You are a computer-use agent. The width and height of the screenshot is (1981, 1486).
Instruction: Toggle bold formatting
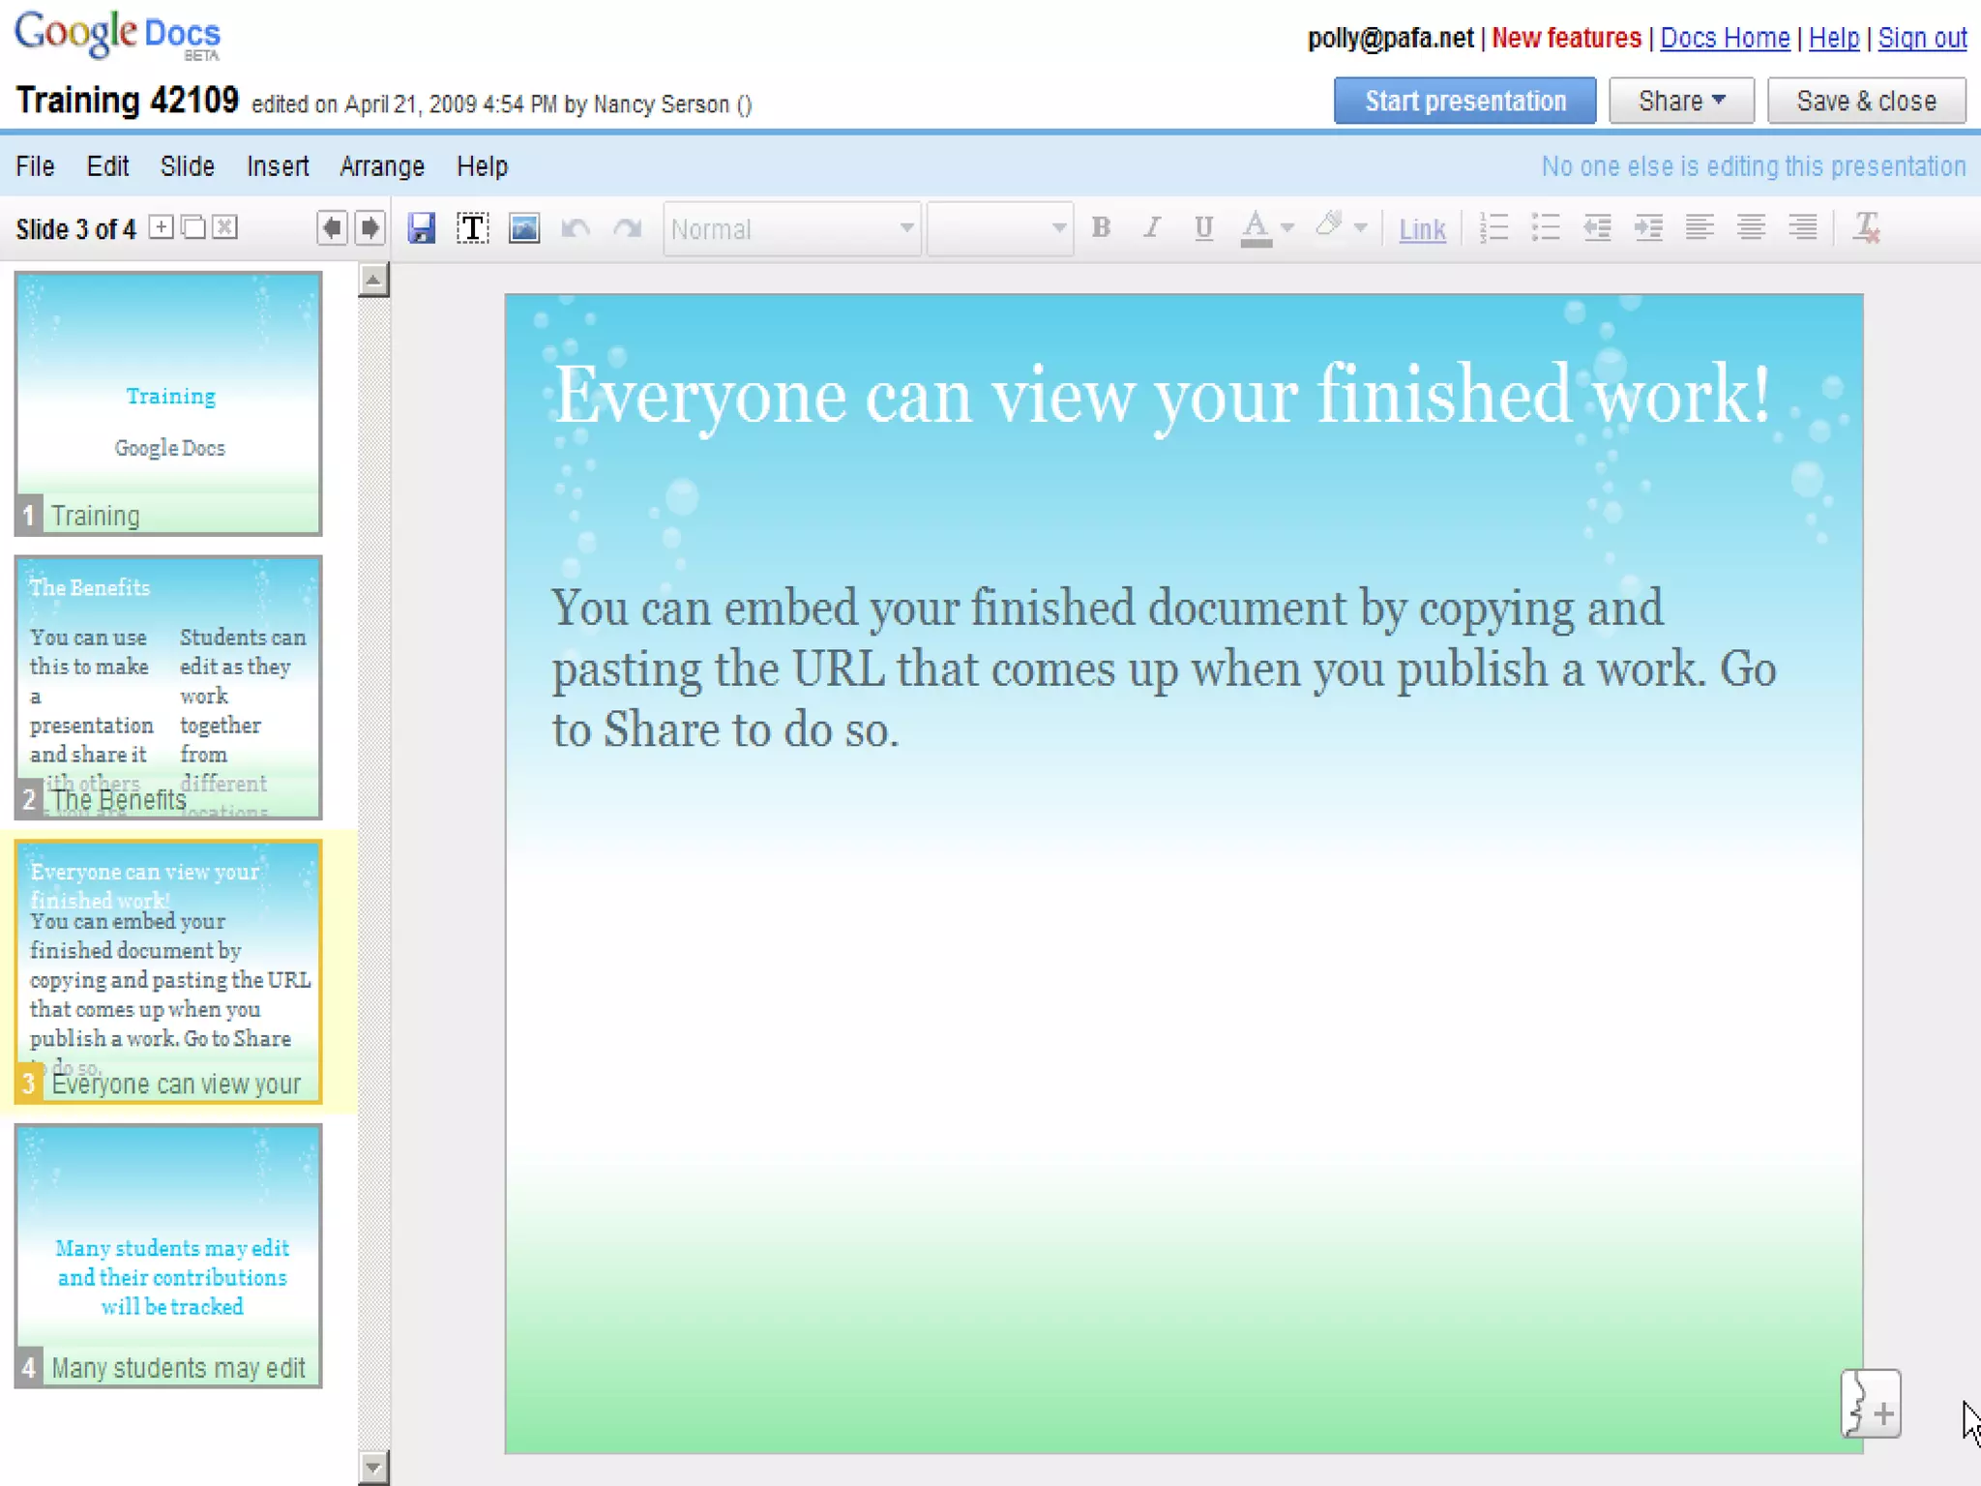[x=1101, y=228]
